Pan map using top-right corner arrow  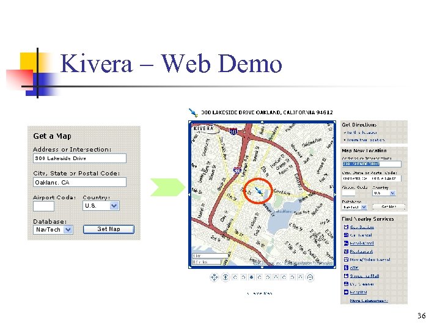point(334,122)
